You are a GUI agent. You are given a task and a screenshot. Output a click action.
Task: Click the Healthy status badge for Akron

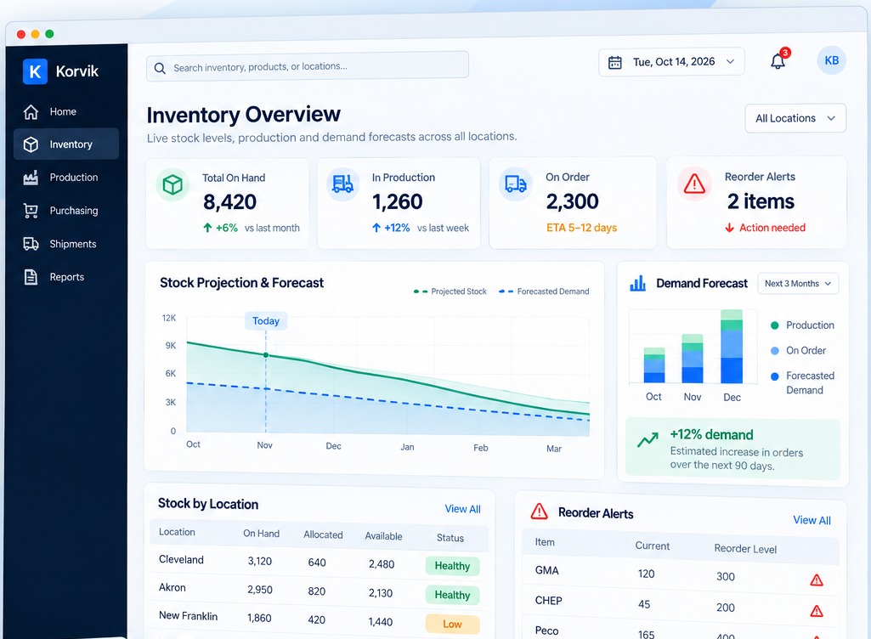[452, 595]
